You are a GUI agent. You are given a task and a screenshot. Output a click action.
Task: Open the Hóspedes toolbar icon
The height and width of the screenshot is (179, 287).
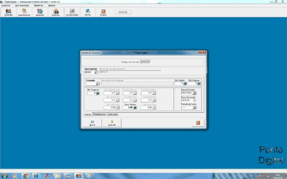[x=9, y=12]
